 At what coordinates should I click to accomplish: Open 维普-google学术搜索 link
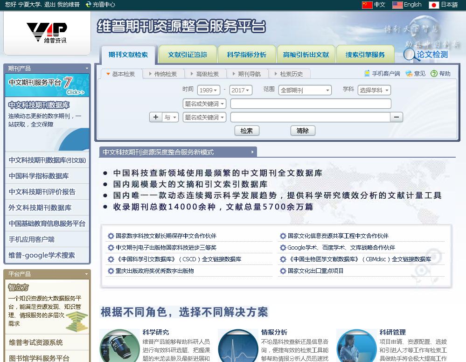42,255
